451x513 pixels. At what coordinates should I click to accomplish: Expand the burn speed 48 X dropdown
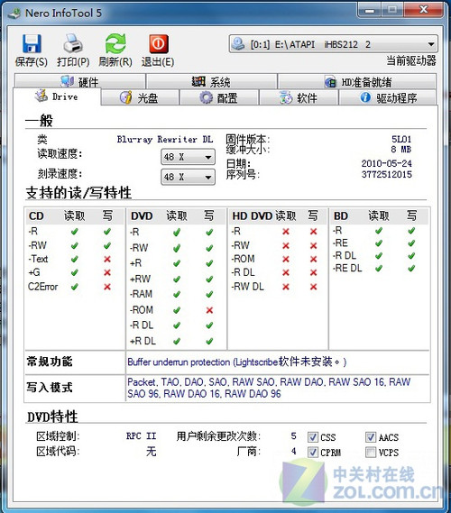point(188,177)
